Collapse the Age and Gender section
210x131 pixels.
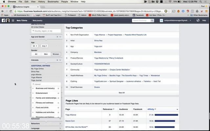(x=60, y=37)
